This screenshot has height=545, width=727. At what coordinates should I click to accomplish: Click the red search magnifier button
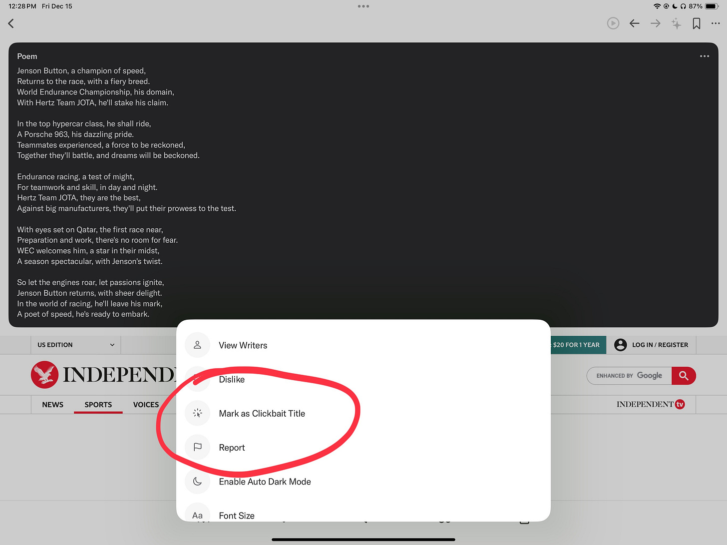684,376
